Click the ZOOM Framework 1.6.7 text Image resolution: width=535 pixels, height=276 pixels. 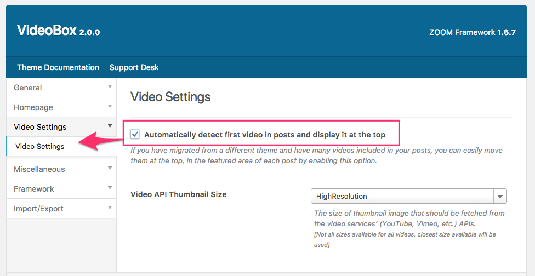tap(473, 32)
